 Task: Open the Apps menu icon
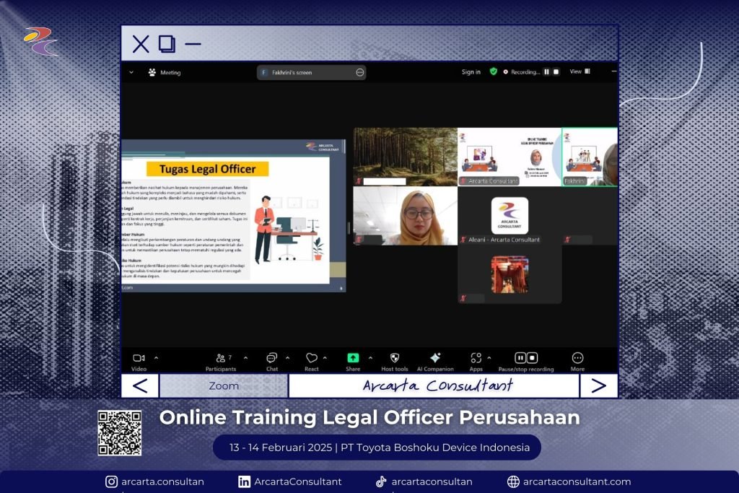point(476,358)
